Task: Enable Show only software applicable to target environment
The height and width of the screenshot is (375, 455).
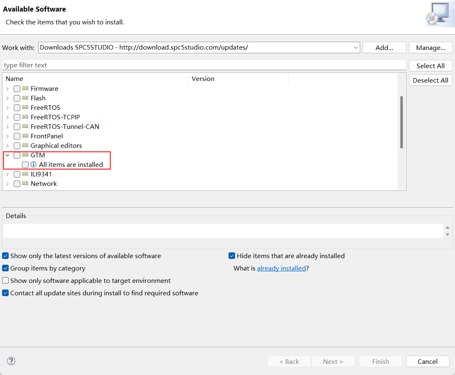Action: [x=5, y=281]
